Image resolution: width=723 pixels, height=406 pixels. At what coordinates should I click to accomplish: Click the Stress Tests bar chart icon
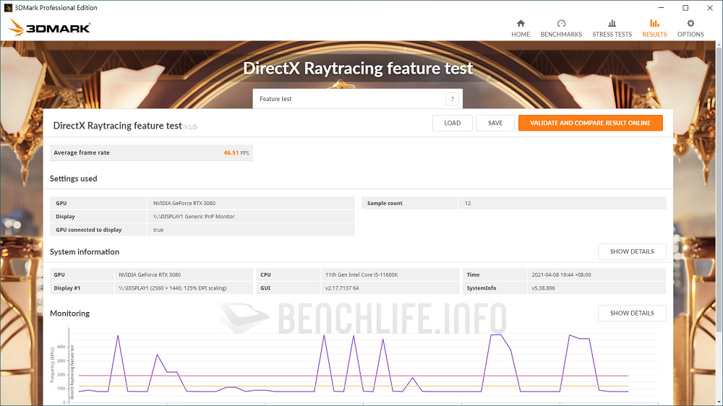click(x=612, y=24)
